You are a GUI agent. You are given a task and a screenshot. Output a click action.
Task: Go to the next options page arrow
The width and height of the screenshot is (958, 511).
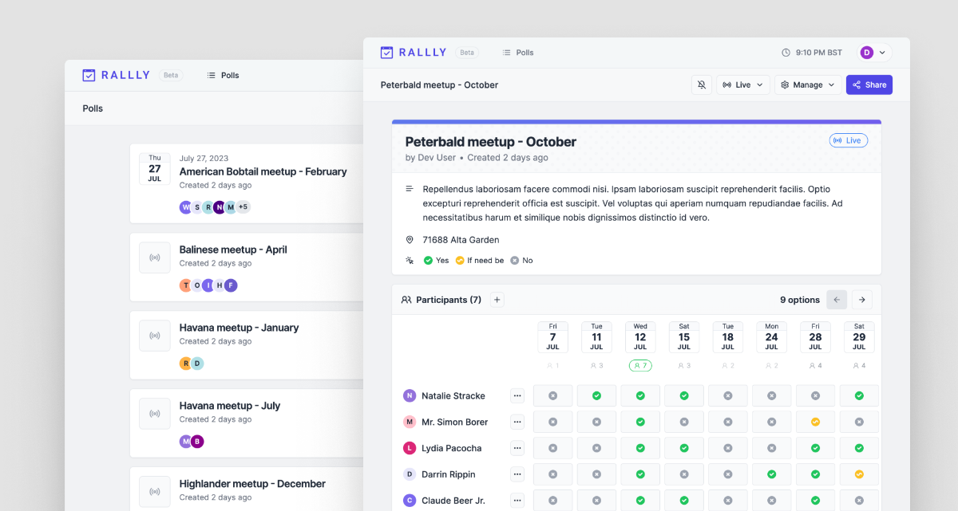click(x=861, y=300)
